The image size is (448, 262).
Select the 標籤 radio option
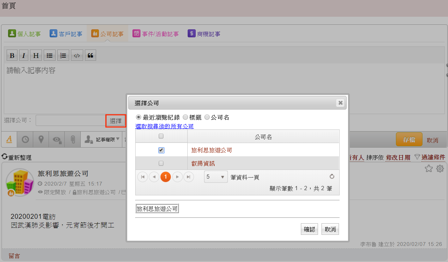pyautogui.click(x=186, y=117)
